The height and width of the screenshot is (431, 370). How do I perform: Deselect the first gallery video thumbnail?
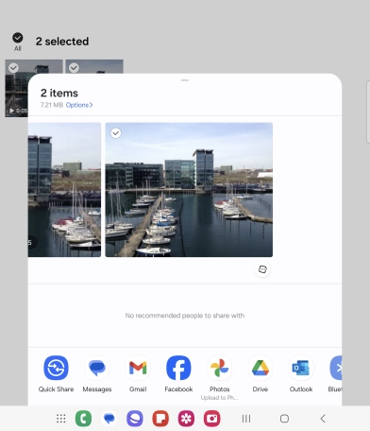tap(13, 68)
